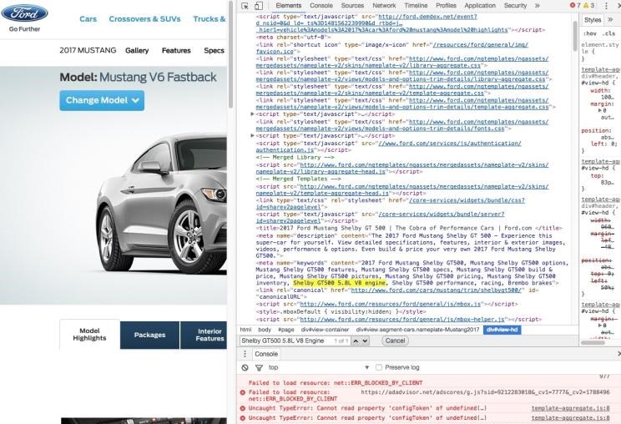Expand second collapsed script node after fonts.css
Screen dimensions: 621x424
point(252,135)
